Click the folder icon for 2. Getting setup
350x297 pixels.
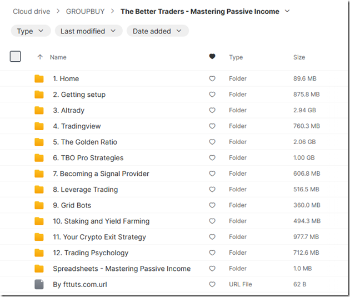[39, 95]
